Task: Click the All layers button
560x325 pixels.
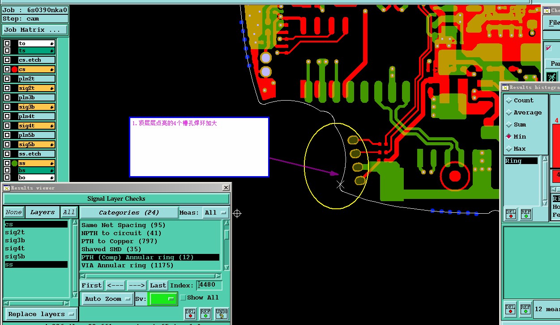Action: [68, 212]
